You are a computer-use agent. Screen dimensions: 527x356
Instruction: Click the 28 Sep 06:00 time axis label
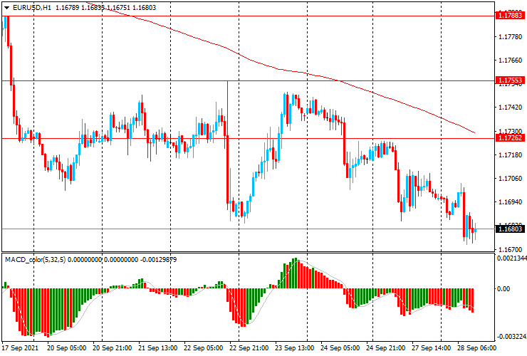point(476,347)
